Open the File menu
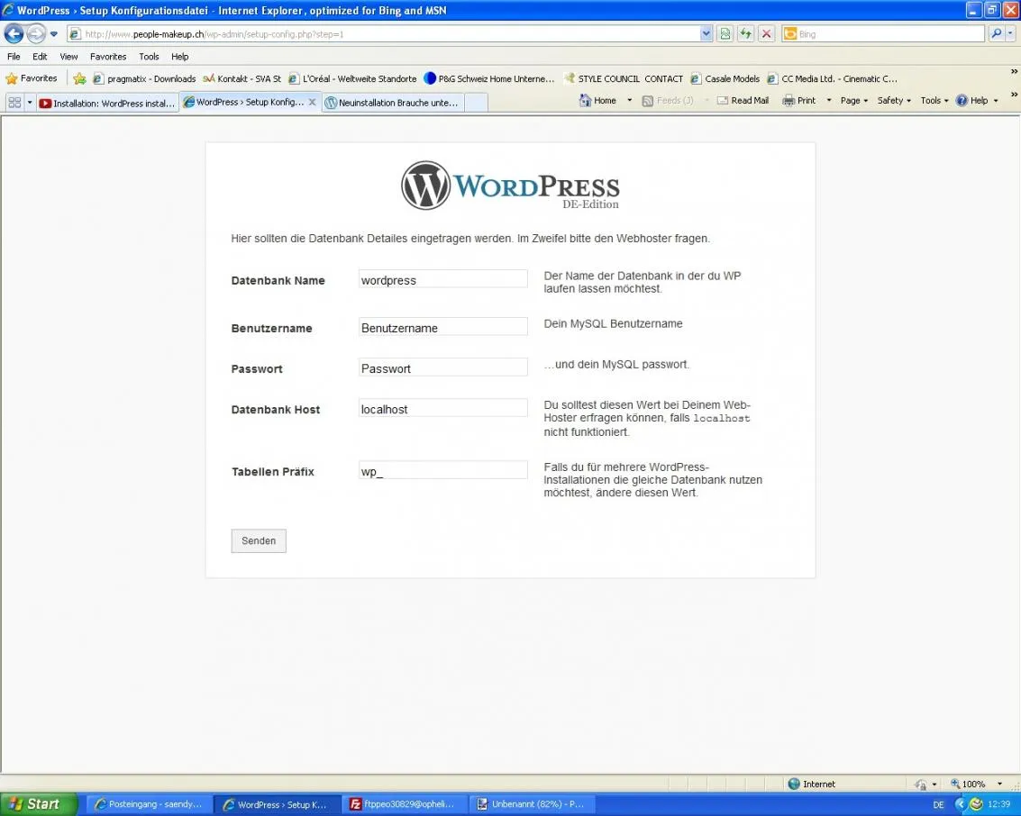Viewport: 1021px width, 816px height. pyautogui.click(x=14, y=57)
